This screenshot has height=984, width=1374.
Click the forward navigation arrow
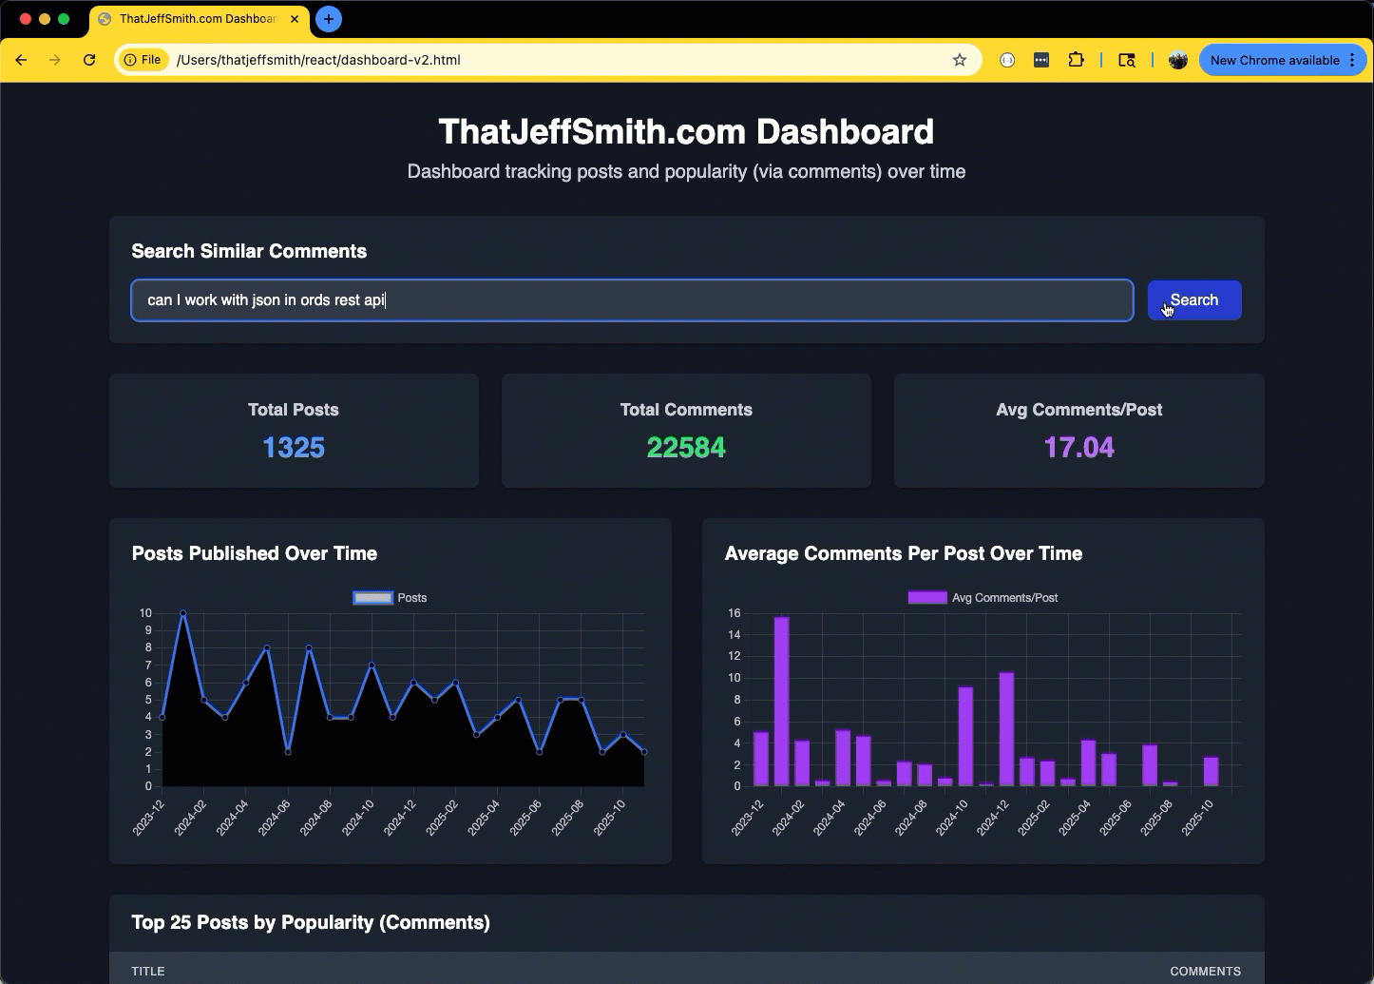coord(55,60)
